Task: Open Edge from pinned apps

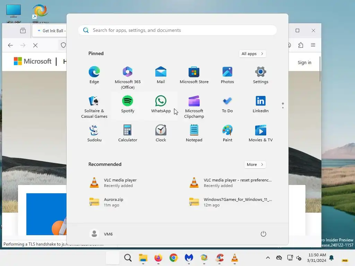Action: click(94, 75)
